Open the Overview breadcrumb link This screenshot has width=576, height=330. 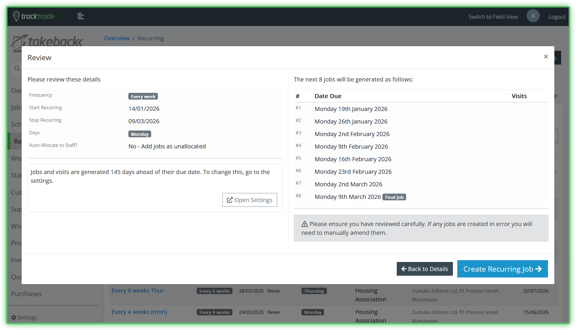tap(117, 38)
